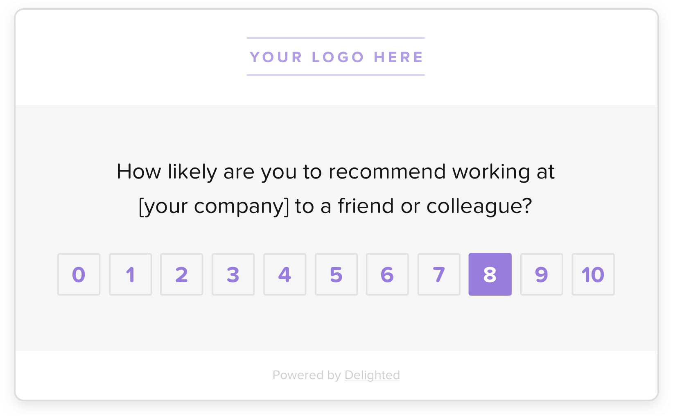The height and width of the screenshot is (416, 673).
Task: Select score 6 on the rating scale
Action: coord(387,274)
